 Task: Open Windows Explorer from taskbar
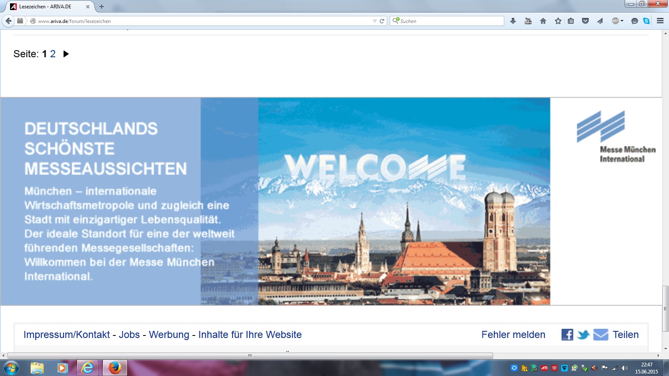pos(37,368)
